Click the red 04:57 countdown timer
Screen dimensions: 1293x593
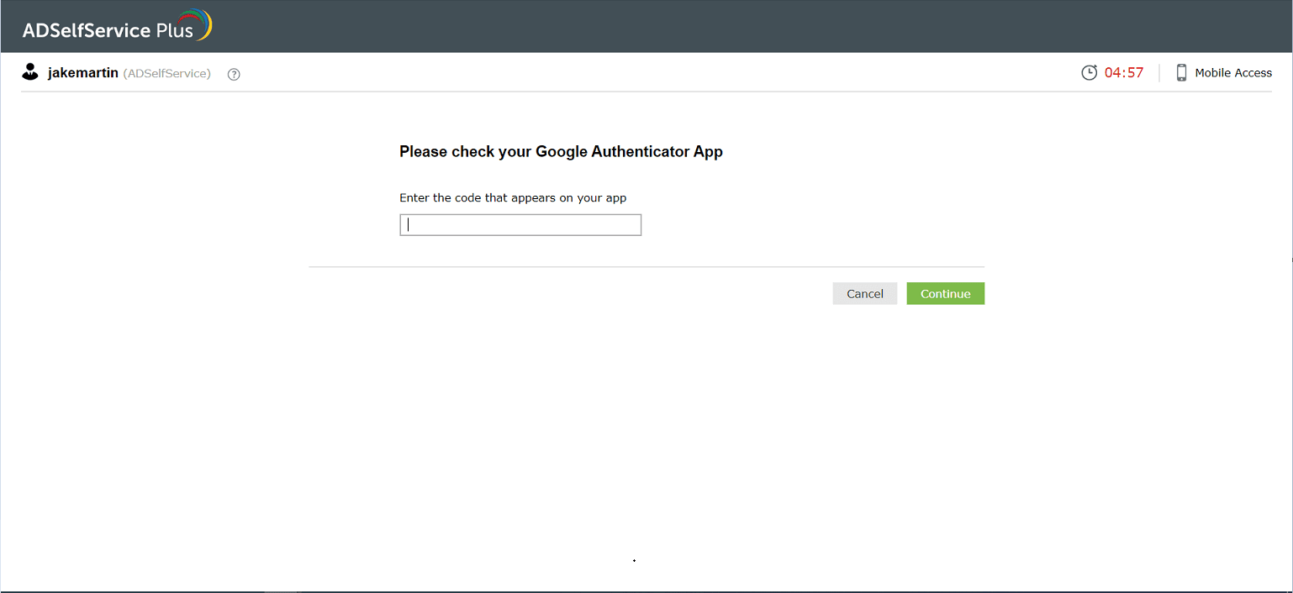coord(1124,73)
